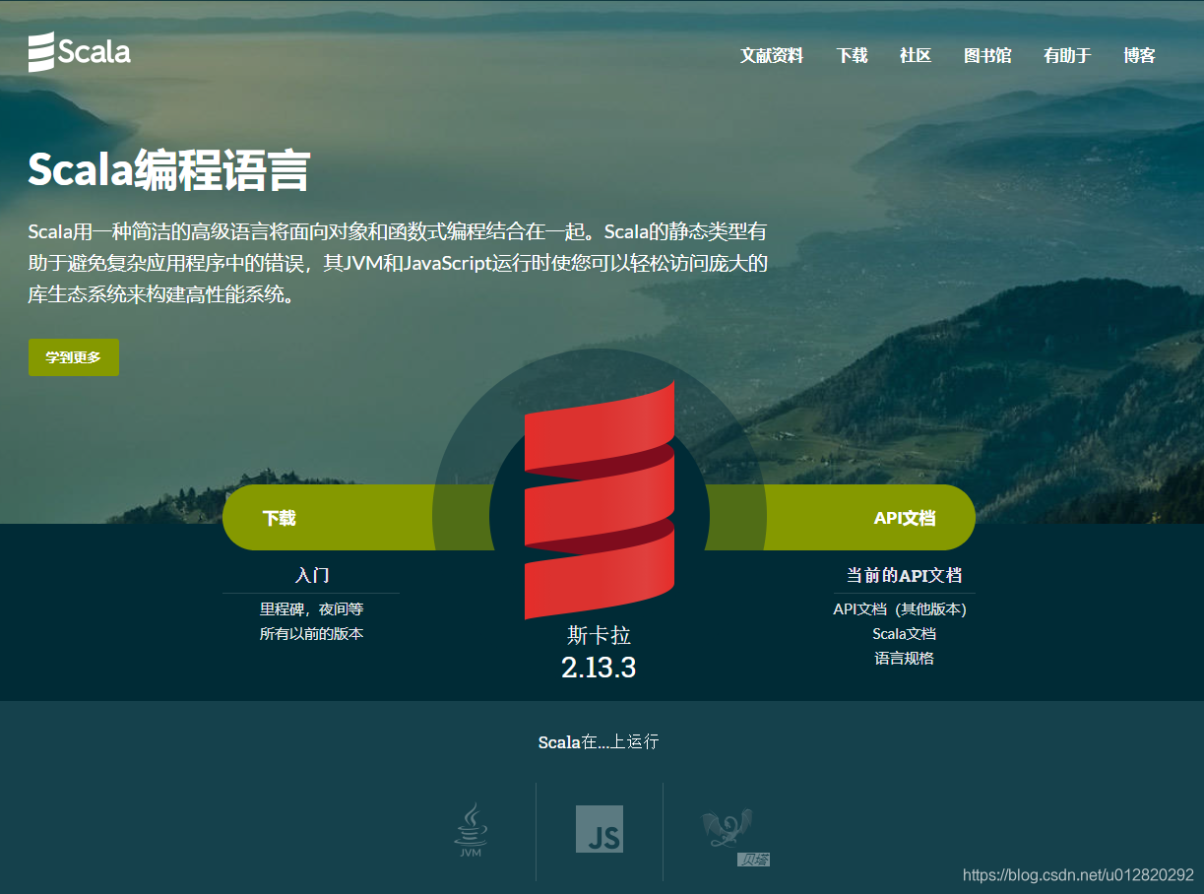Open the 下载 navigation menu item
The width and height of the screenshot is (1204, 894).
coord(852,56)
